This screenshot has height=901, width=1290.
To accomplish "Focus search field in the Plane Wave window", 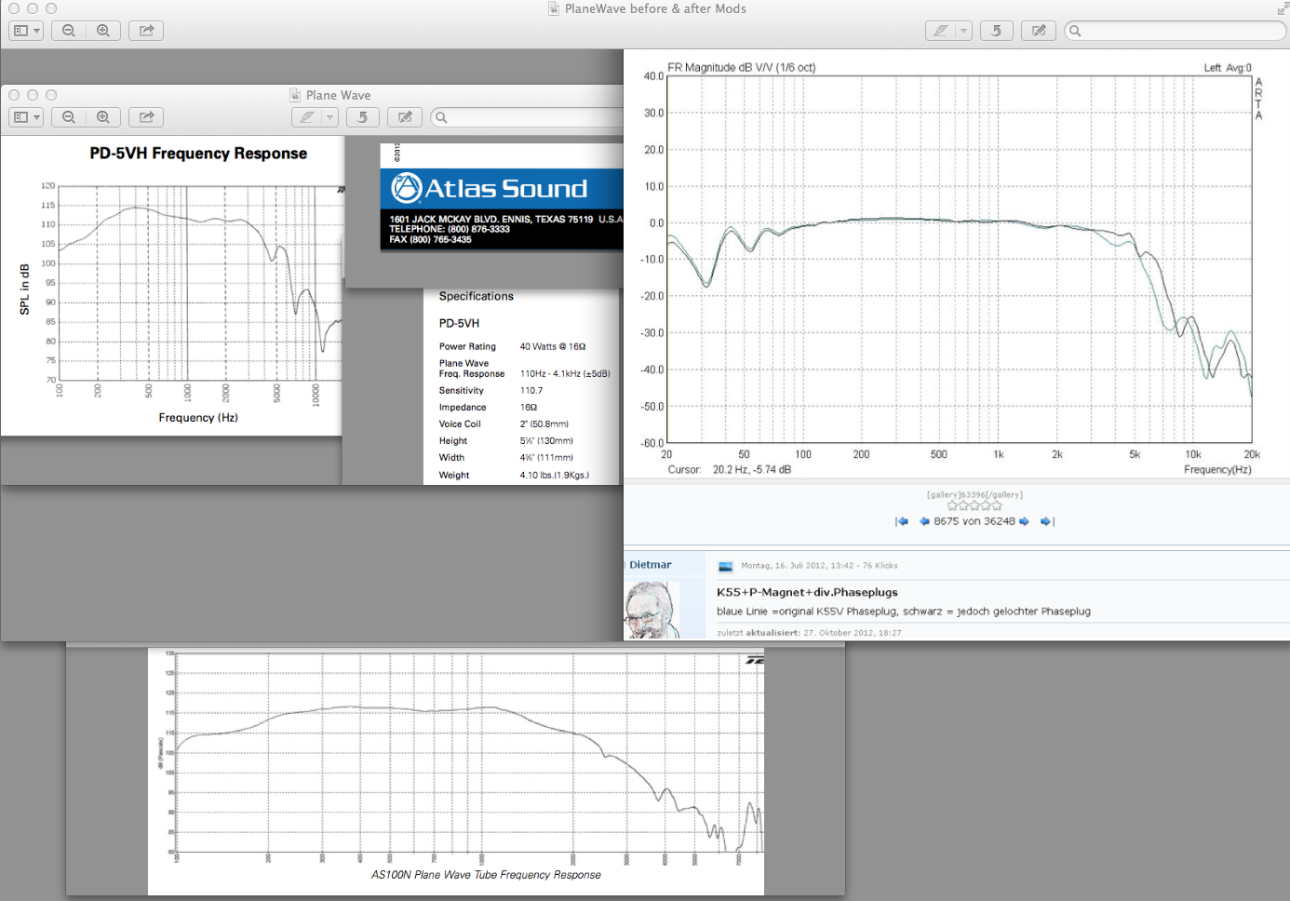I will coord(527,117).
